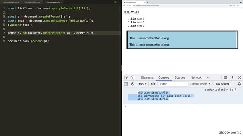This screenshot has width=243, height=136.
Task: Click the 'Hello World' paragraph on page
Action: pyautogui.click(x=131, y=12)
